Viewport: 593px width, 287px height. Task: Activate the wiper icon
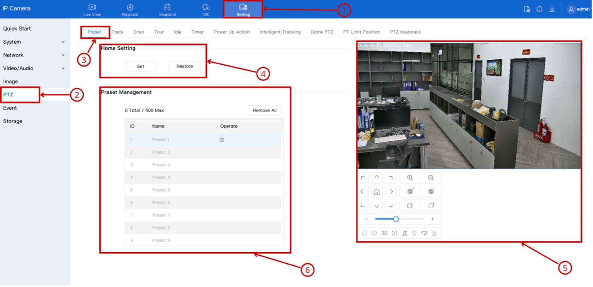pyautogui.click(x=424, y=233)
